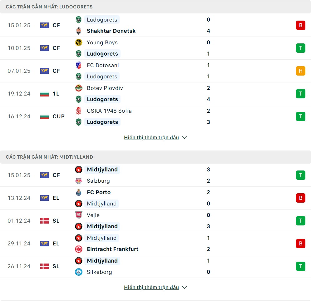Image resolution: width=311 pixels, height=301 pixels.
Task: Click the Denmark flag on Vejle match row
Action: (44, 221)
